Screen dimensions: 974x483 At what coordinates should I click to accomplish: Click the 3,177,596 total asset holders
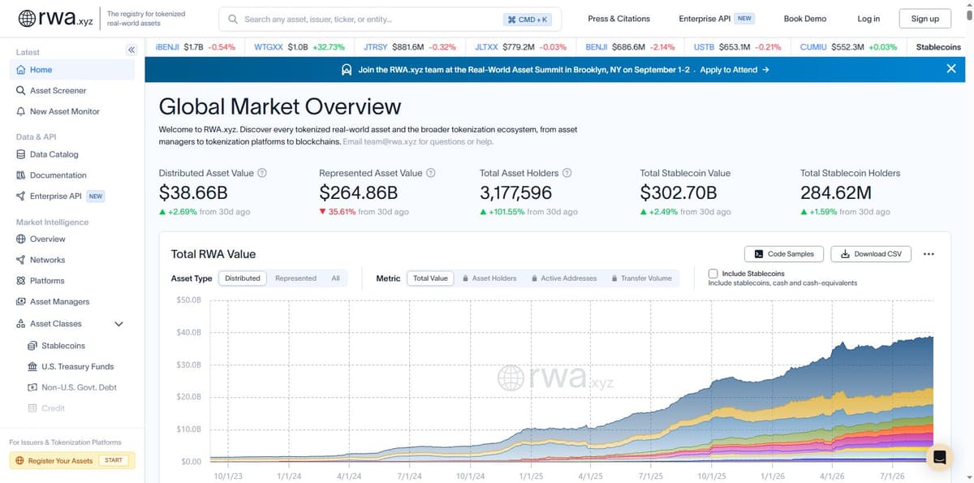(516, 193)
